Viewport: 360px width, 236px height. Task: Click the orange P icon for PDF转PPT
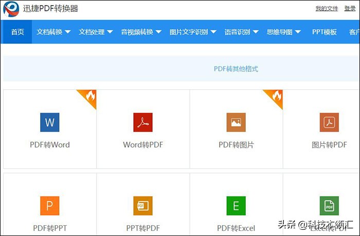[49, 206]
